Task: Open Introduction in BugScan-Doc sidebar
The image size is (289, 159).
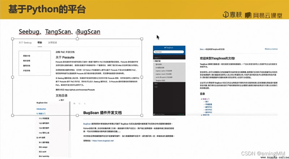Action: click(x=41, y=109)
